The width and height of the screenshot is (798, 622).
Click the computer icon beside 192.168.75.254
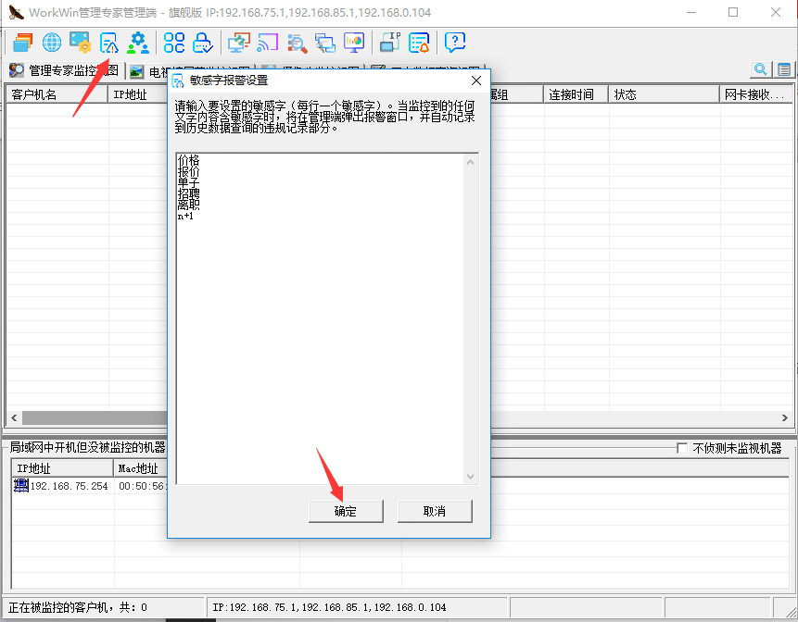click(21, 485)
